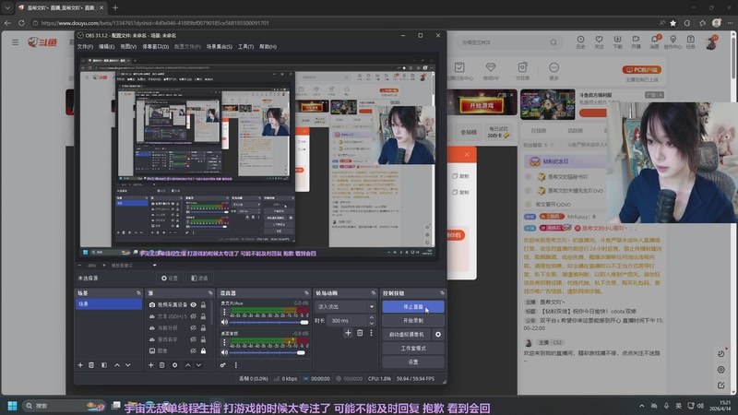
Task: Click 停止直播 stop streaming button
Action: (x=412, y=307)
